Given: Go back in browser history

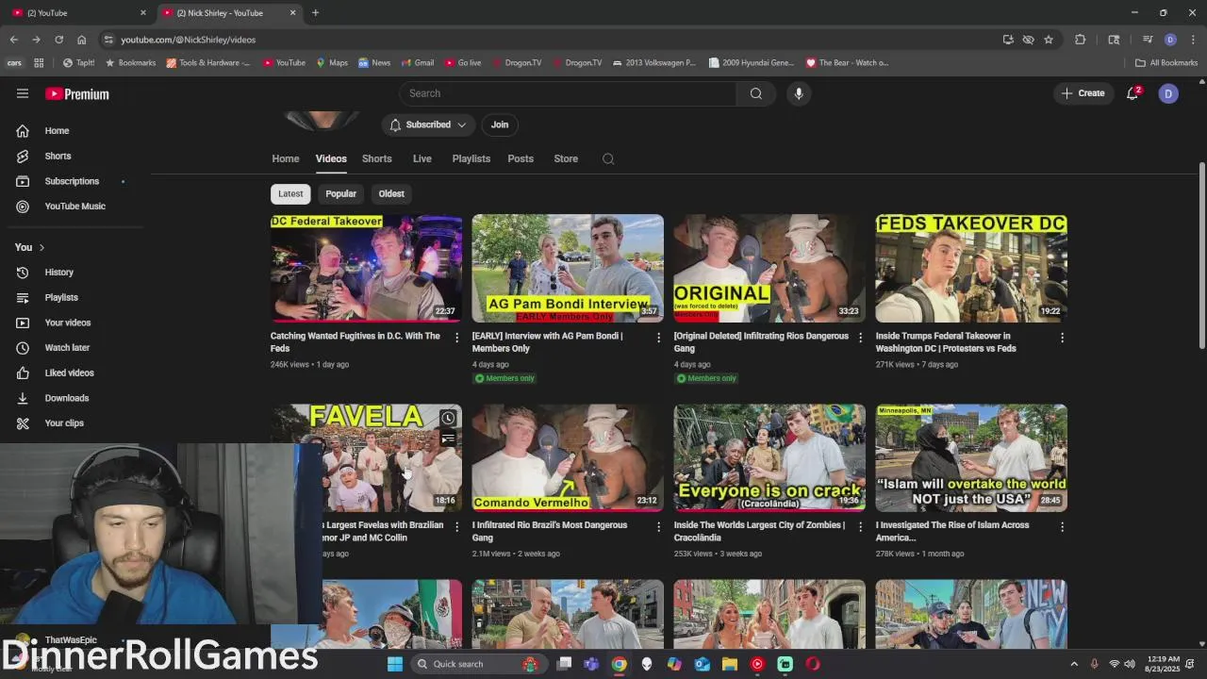Looking at the screenshot, I should click(13, 40).
